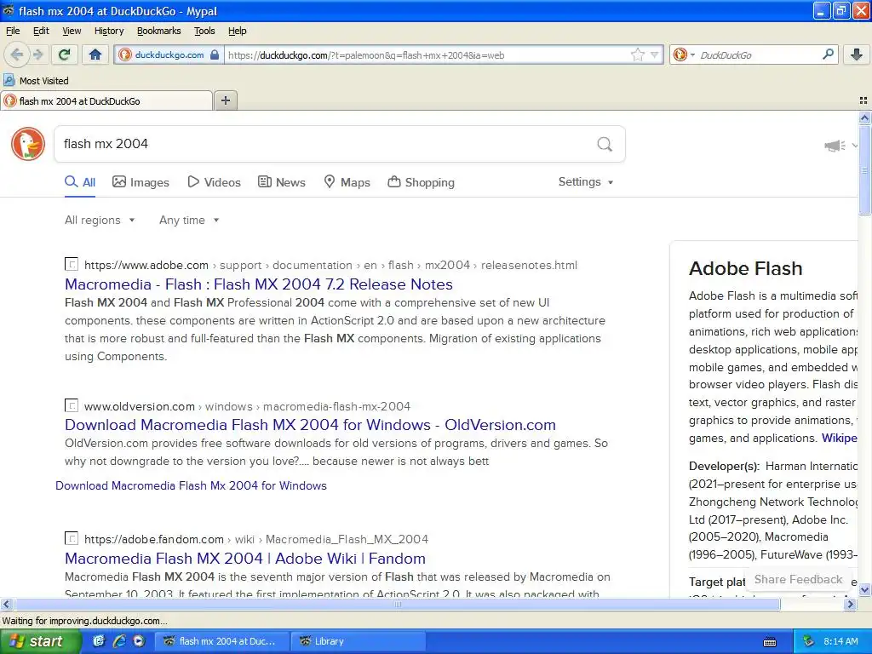Open the View menu
This screenshot has height=654, width=872.
point(72,31)
